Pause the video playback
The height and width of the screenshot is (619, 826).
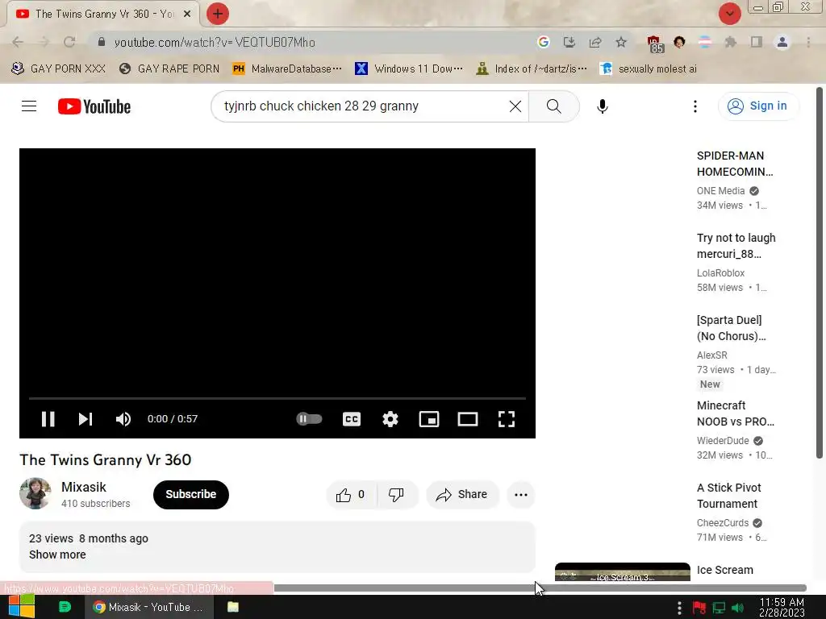click(48, 419)
